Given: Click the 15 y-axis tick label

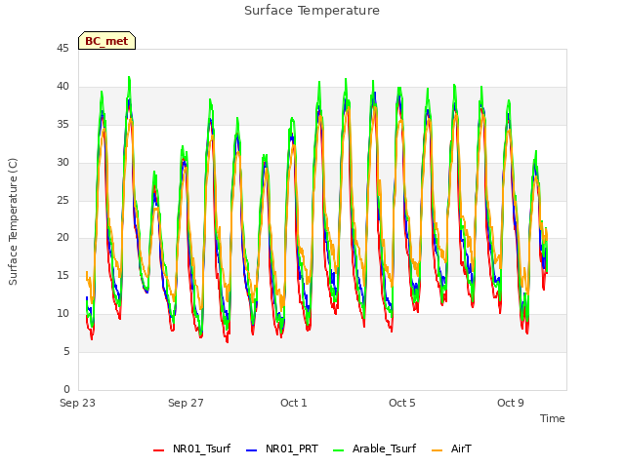Looking at the screenshot, I should pos(62,275).
